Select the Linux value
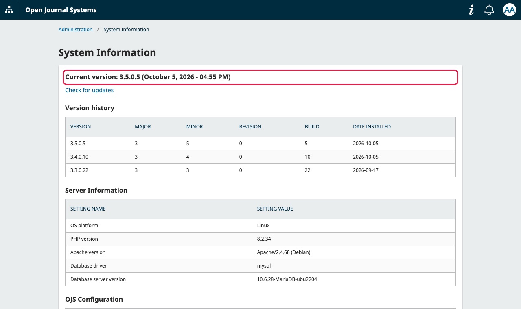Screen dimensions: 521x309 263,226
